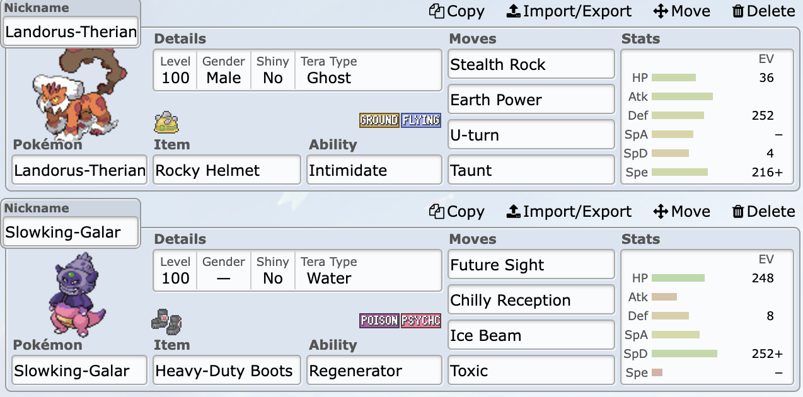The height and width of the screenshot is (397, 803).
Task: Click Landorus-Therian SpD EV value 4
Action: 770,153
